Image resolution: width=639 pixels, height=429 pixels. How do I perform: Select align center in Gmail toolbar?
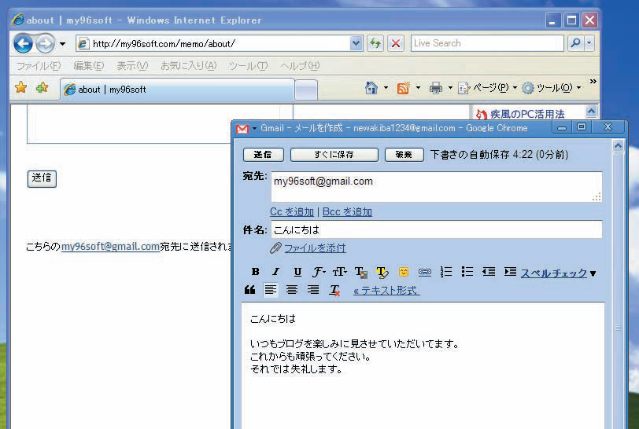(x=292, y=290)
